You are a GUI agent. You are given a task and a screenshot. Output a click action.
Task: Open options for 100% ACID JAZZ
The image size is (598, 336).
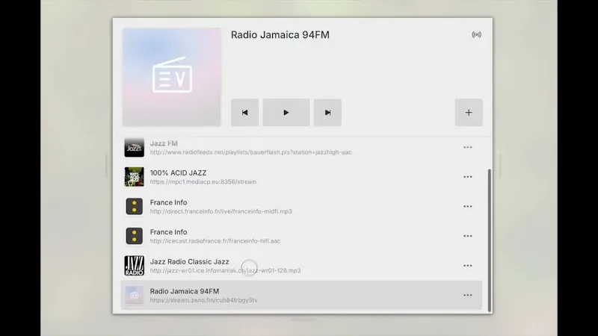tap(468, 177)
